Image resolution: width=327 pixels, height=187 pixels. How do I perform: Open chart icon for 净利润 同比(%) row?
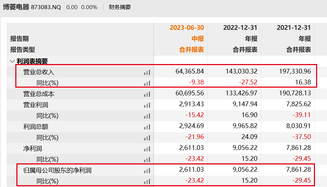tap(147, 160)
